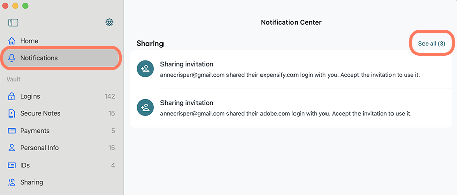Image resolution: width=457 pixels, height=195 pixels.
Task: Click the Home house icon
Action: (12, 41)
